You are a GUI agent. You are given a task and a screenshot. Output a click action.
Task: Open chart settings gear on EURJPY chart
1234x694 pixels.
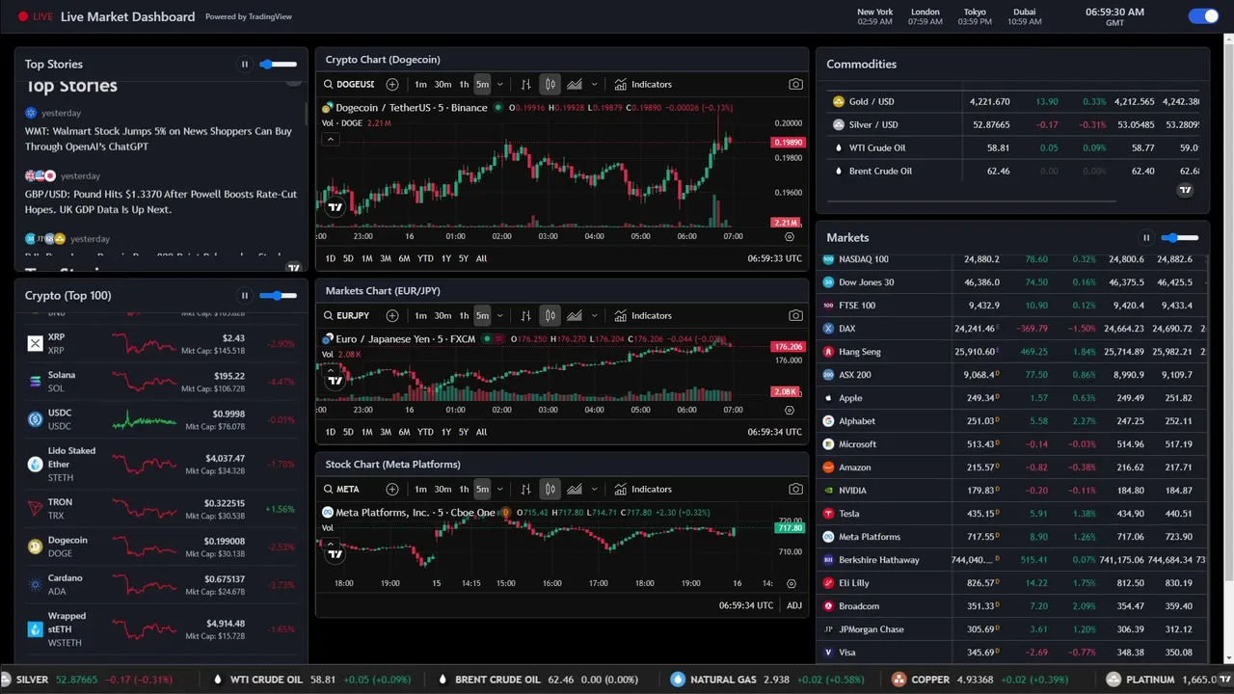tap(790, 411)
